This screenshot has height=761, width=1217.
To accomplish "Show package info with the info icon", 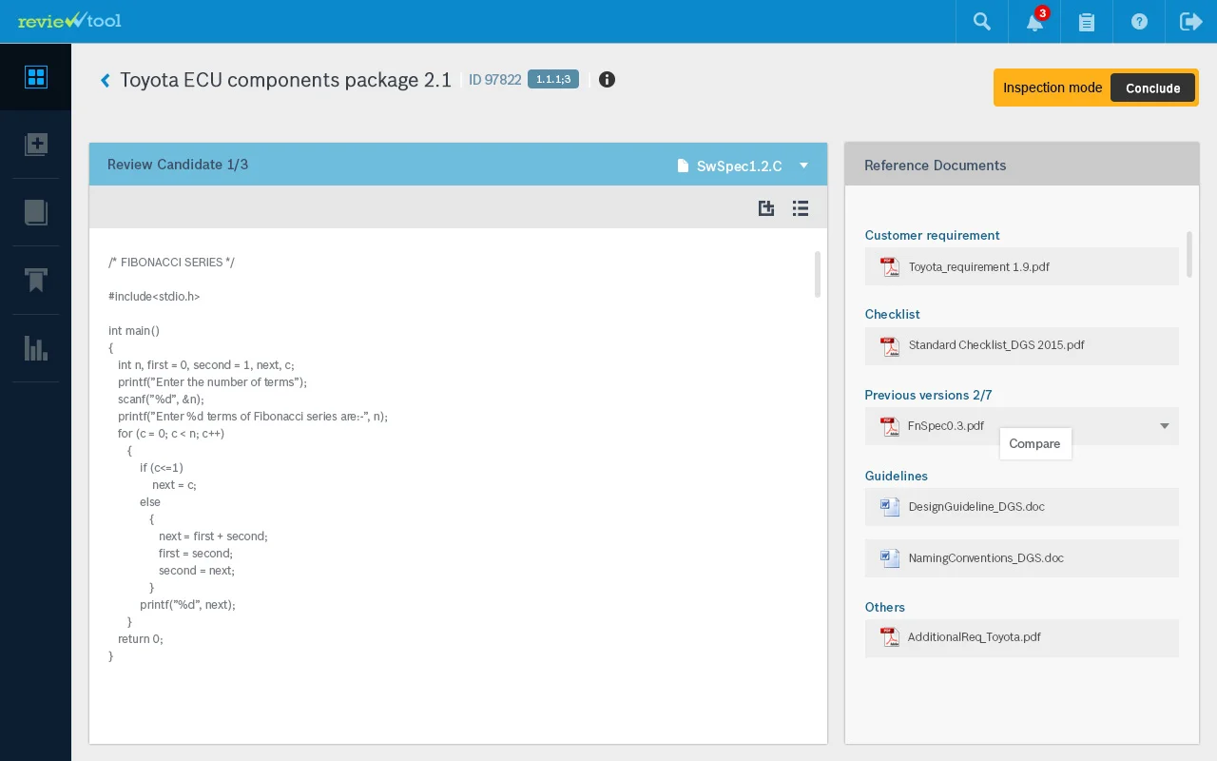I will pyautogui.click(x=607, y=80).
